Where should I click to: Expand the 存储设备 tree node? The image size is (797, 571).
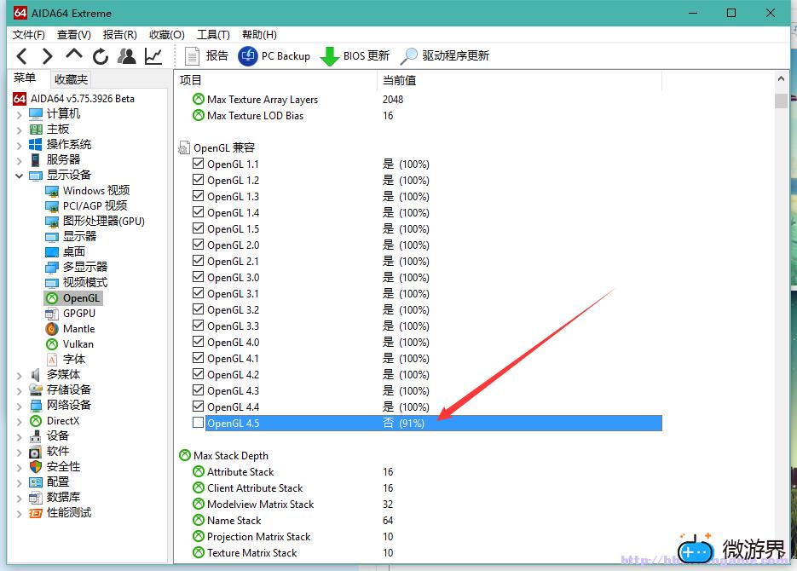click(x=20, y=390)
